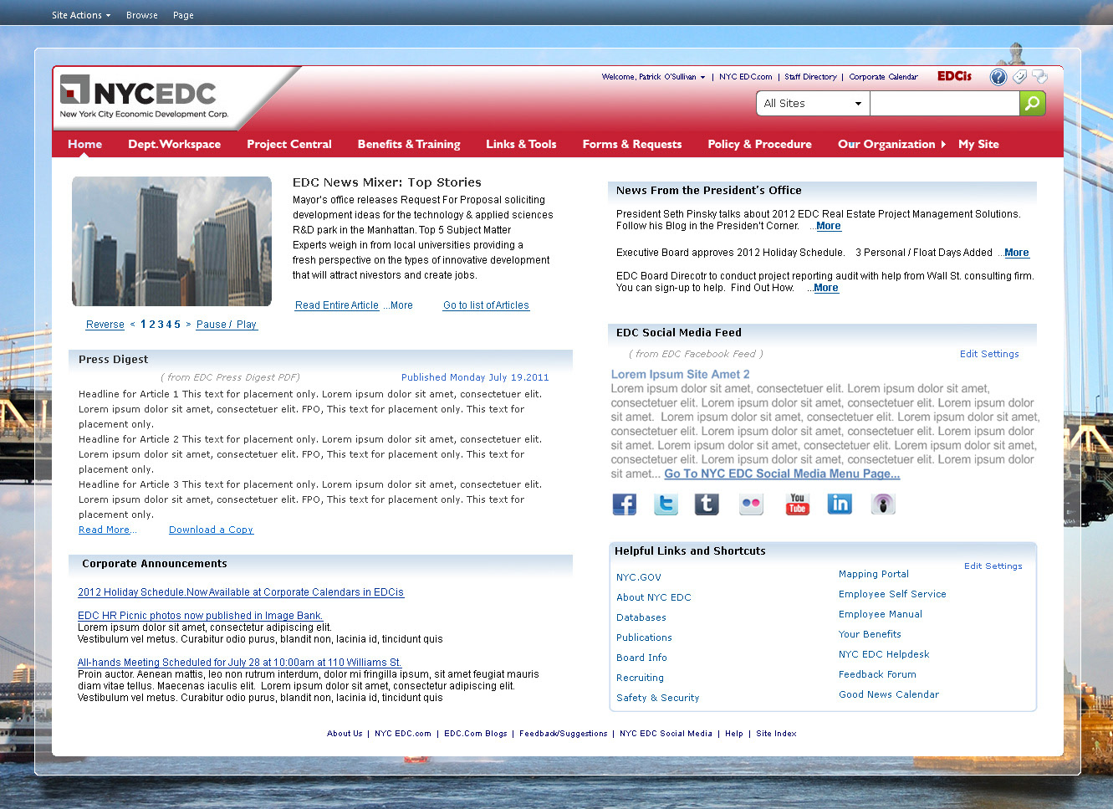This screenshot has width=1113, height=809.
Task: Click the tags icon in header
Action: (1019, 77)
